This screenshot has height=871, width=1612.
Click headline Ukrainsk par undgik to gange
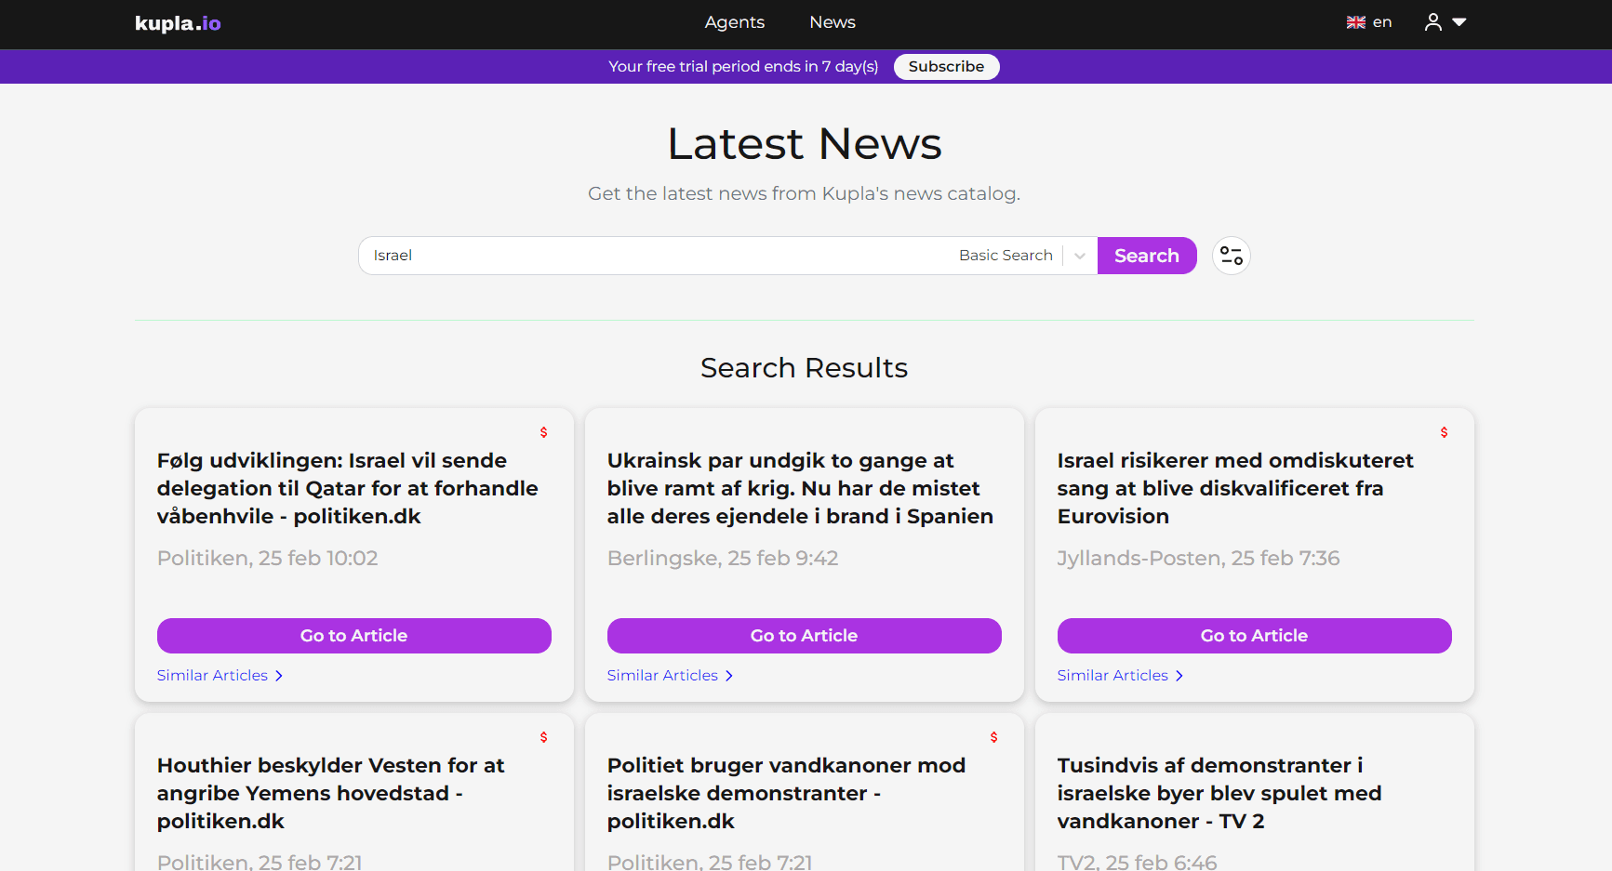[x=800, y=488]
